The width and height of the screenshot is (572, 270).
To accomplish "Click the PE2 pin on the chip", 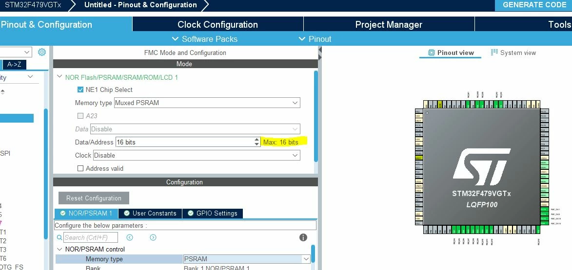I will pos(419,111).
